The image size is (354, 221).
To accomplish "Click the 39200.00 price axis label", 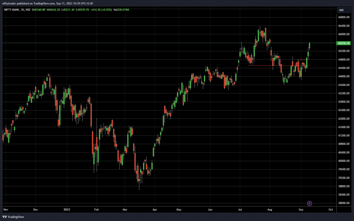I will [344, 178].
